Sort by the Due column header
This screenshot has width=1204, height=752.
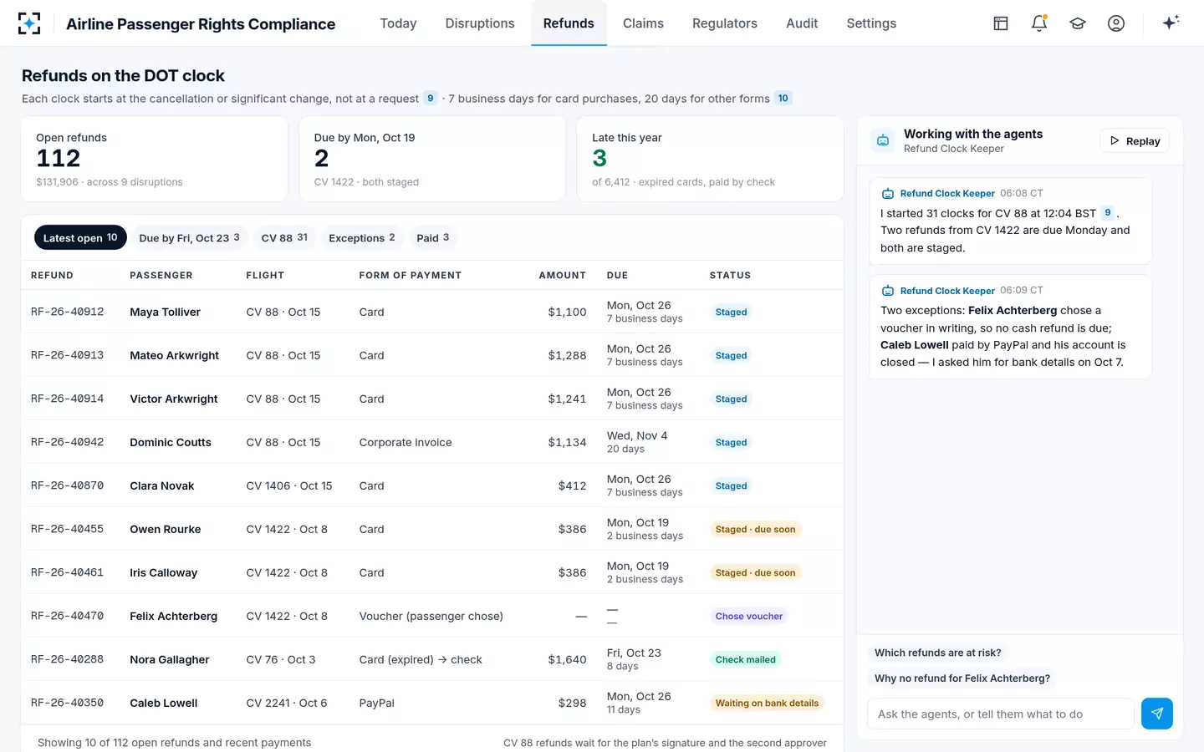pyautogui.click(x=617, y=275)
